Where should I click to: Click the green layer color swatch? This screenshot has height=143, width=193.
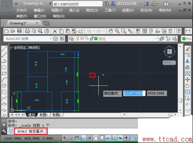pyautogui.click(x=96, y=39)
